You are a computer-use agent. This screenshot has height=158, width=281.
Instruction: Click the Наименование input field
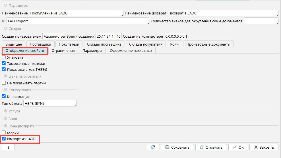click(76, 13)
